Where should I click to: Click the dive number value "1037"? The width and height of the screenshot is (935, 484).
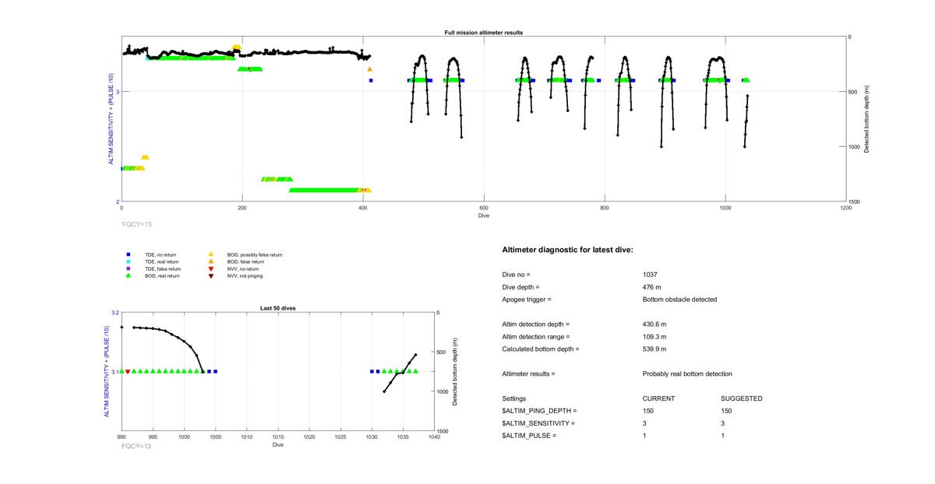coord(650,275)
